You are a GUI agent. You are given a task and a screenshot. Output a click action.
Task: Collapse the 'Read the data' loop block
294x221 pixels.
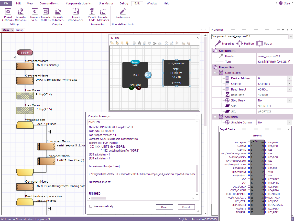(x=49, y=208)
